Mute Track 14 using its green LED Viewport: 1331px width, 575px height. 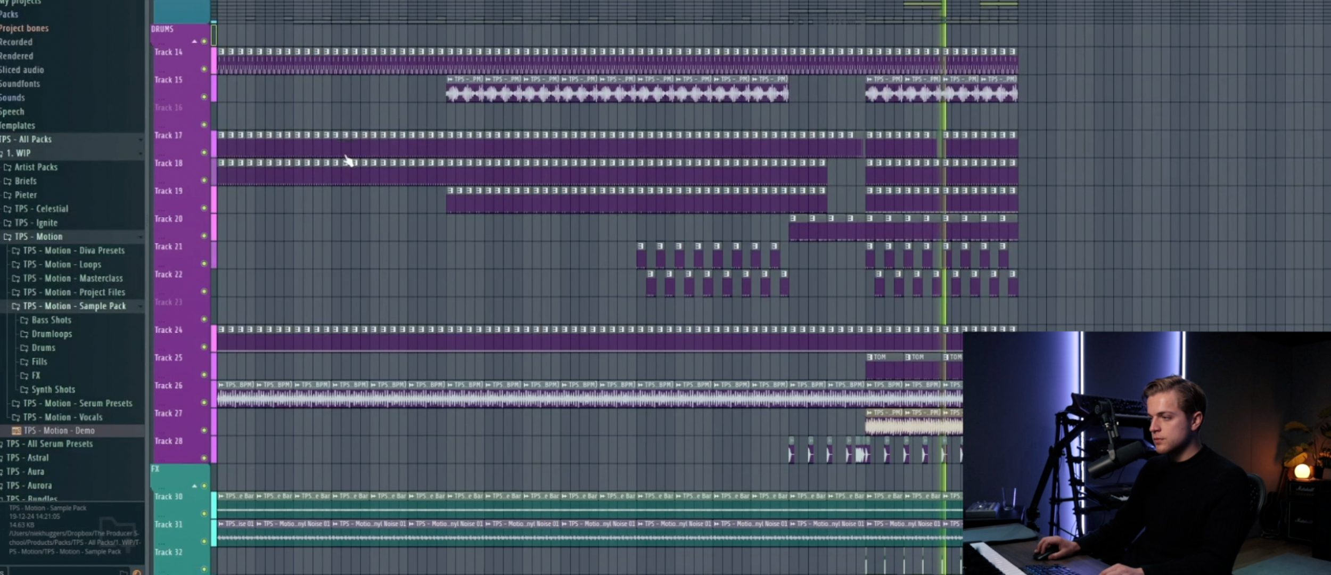click(204, 69)
